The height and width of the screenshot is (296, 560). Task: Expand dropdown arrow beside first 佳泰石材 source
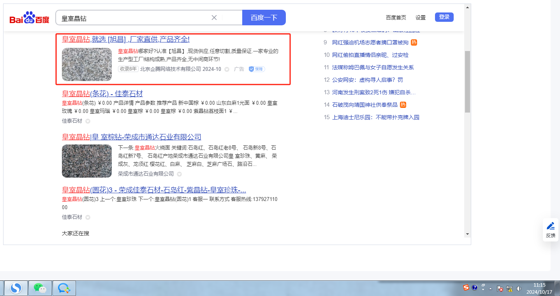coord(88,121)
